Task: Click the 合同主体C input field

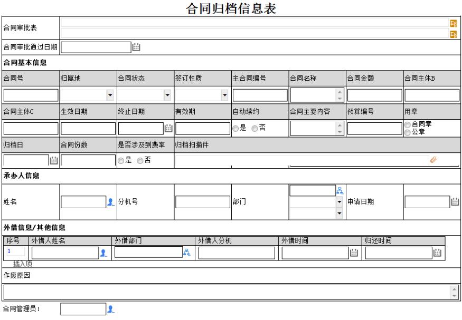Action: [31, 129]
